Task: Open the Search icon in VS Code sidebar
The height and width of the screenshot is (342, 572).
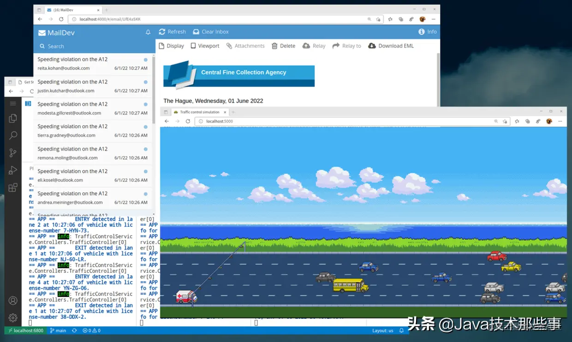Action: click(12, 136)
